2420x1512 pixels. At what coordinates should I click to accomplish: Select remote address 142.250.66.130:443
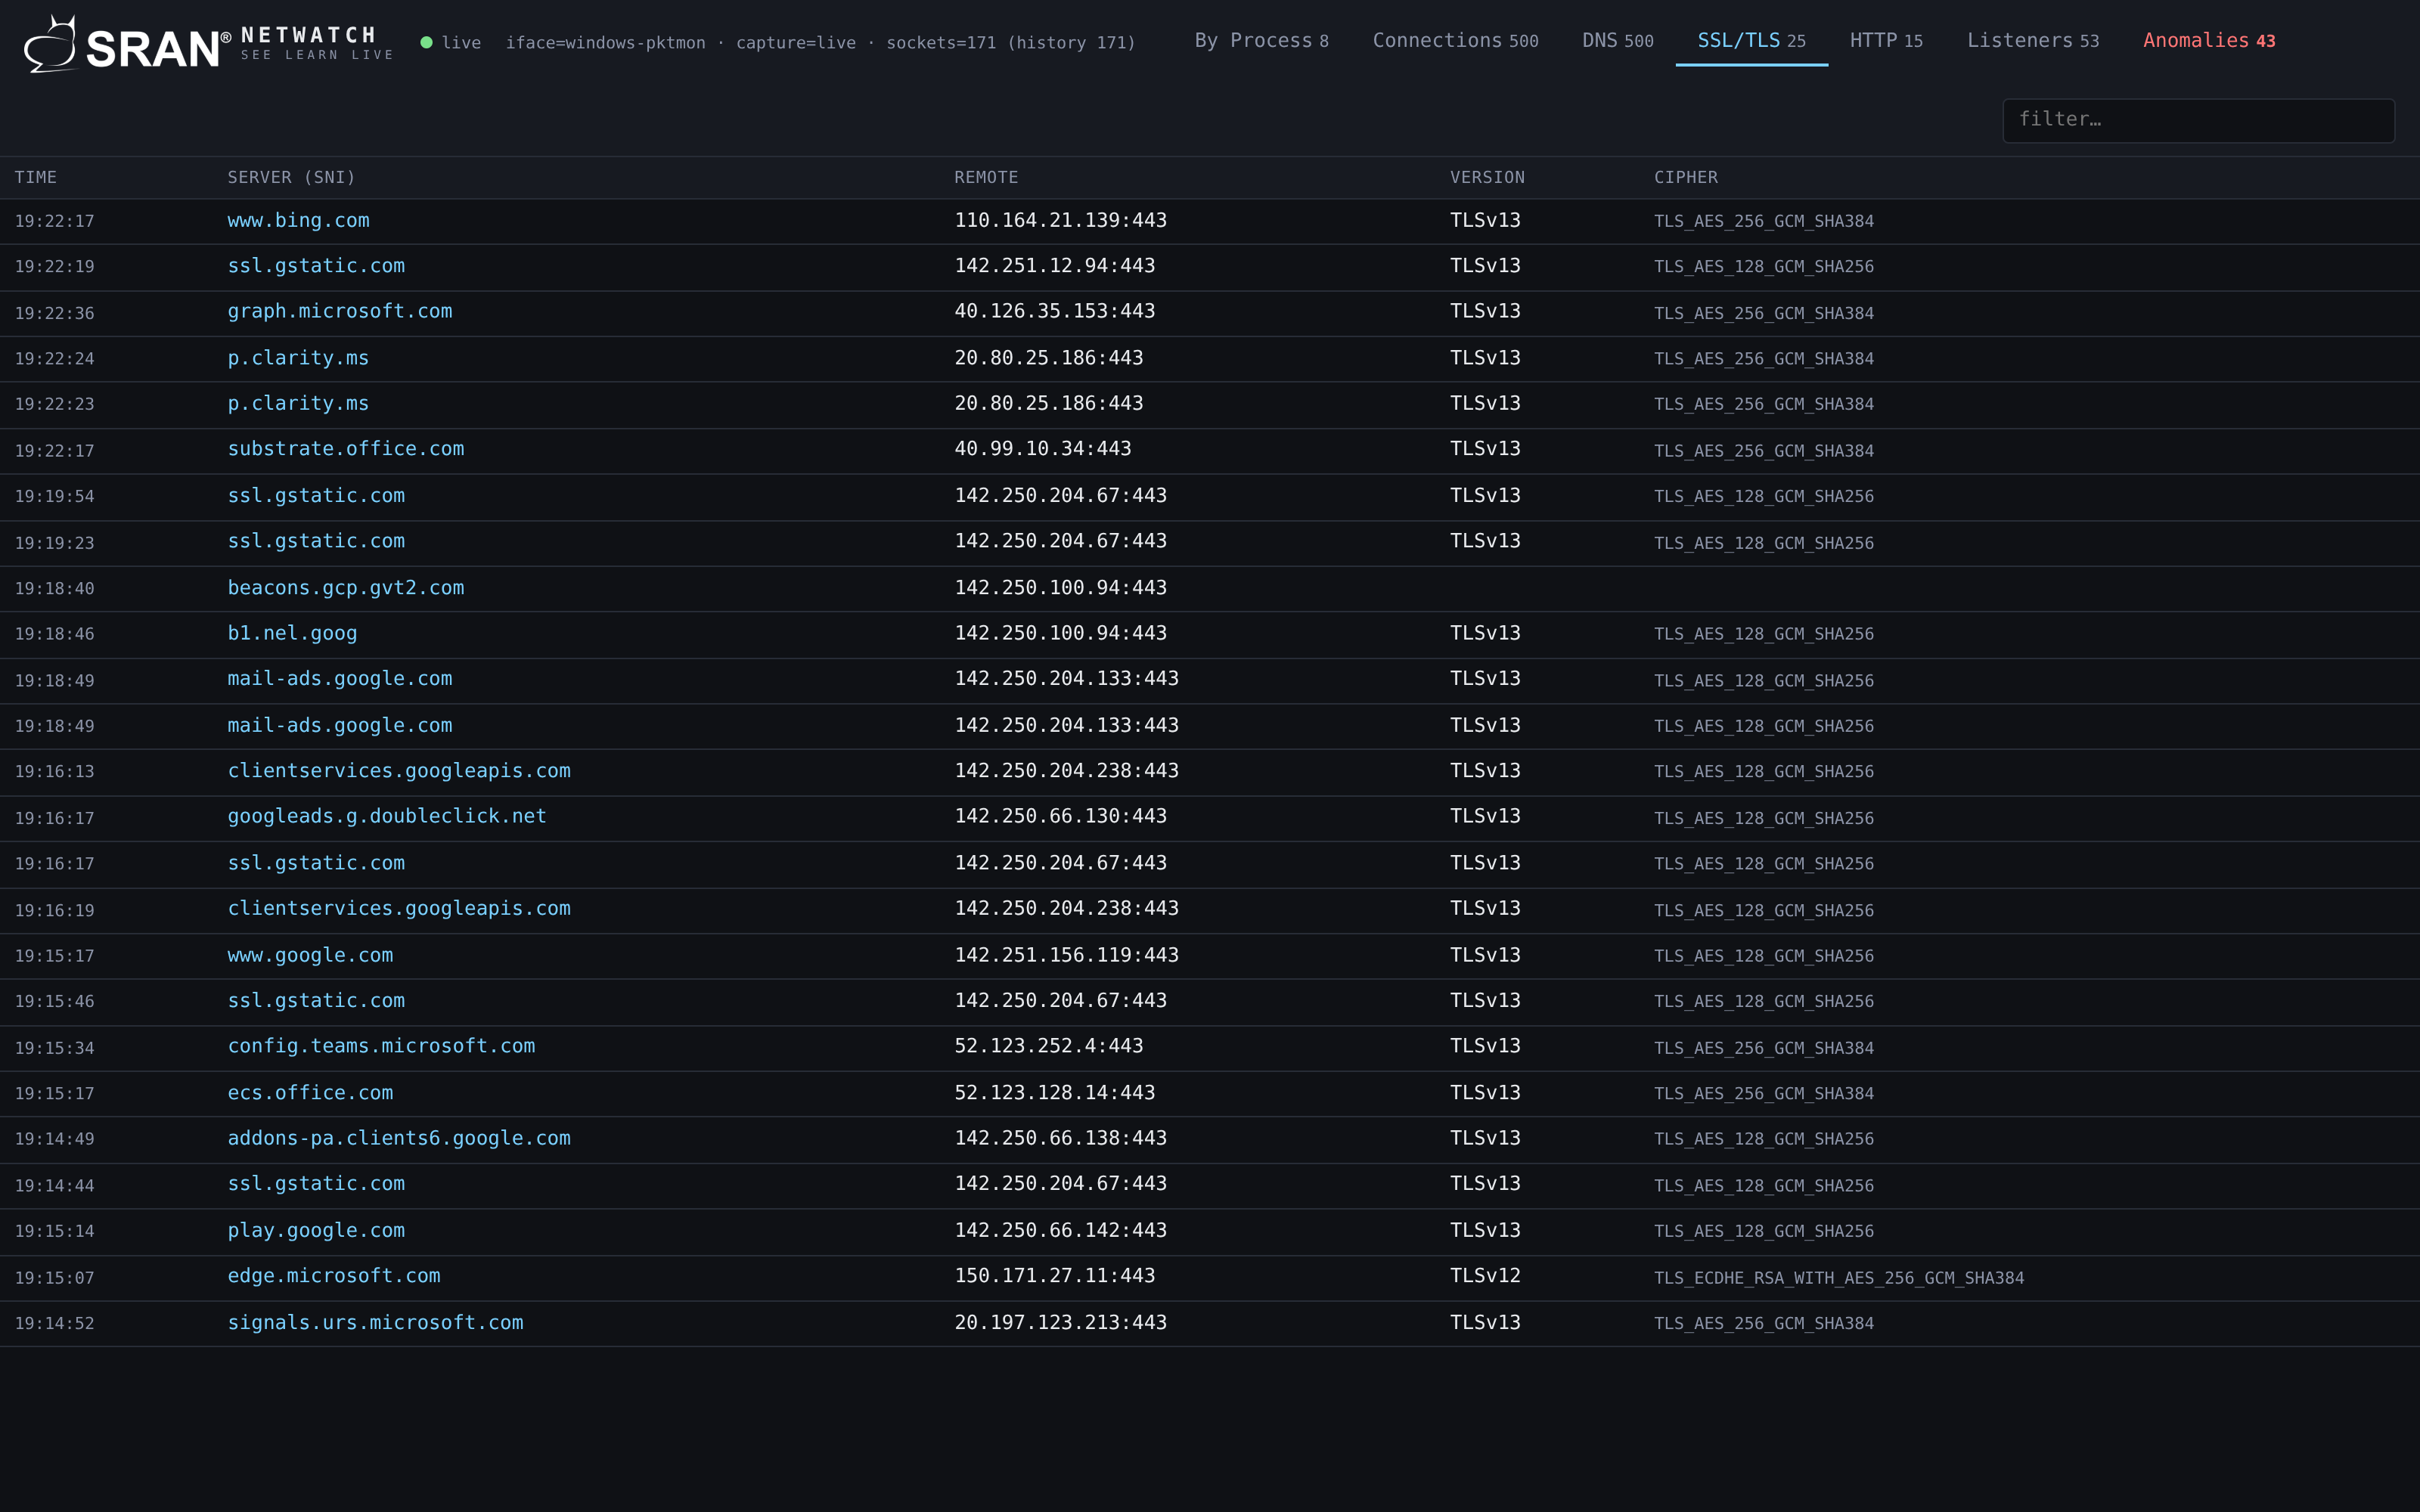(1060, 817)
